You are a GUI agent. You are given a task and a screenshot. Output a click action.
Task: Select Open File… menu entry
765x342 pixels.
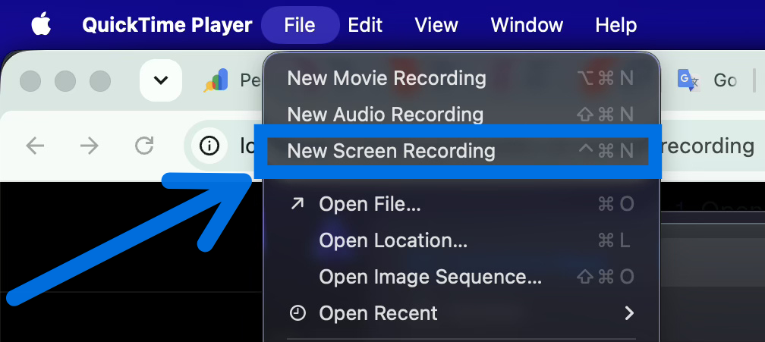tap(461, 205)
